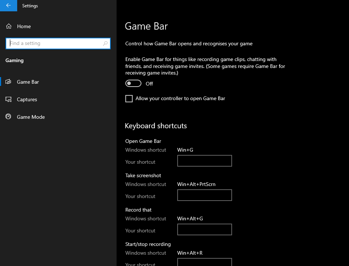Click the Home house icon
349x266 pixels.
(x=9, y=26)
